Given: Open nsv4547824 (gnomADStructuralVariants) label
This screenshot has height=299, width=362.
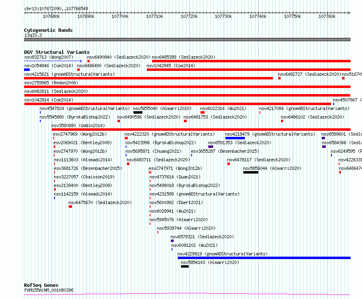Looking at the screenshot, I should point(85,108).
